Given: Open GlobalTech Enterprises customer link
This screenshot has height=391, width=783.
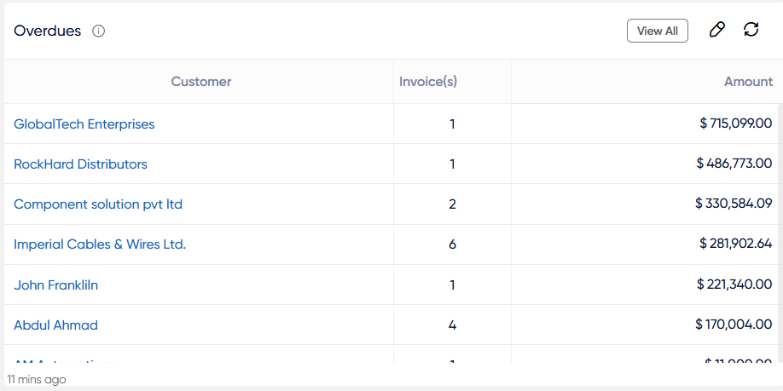Looking at the screenshot, I should 84,124.
